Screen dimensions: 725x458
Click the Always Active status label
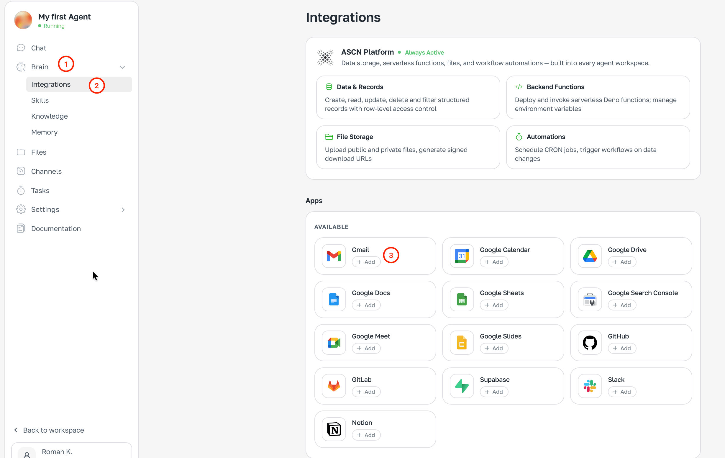click(424, 53)
